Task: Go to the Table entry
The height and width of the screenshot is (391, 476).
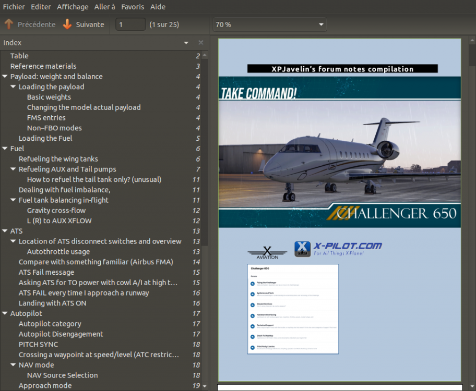Action: (x=19, y=56)
